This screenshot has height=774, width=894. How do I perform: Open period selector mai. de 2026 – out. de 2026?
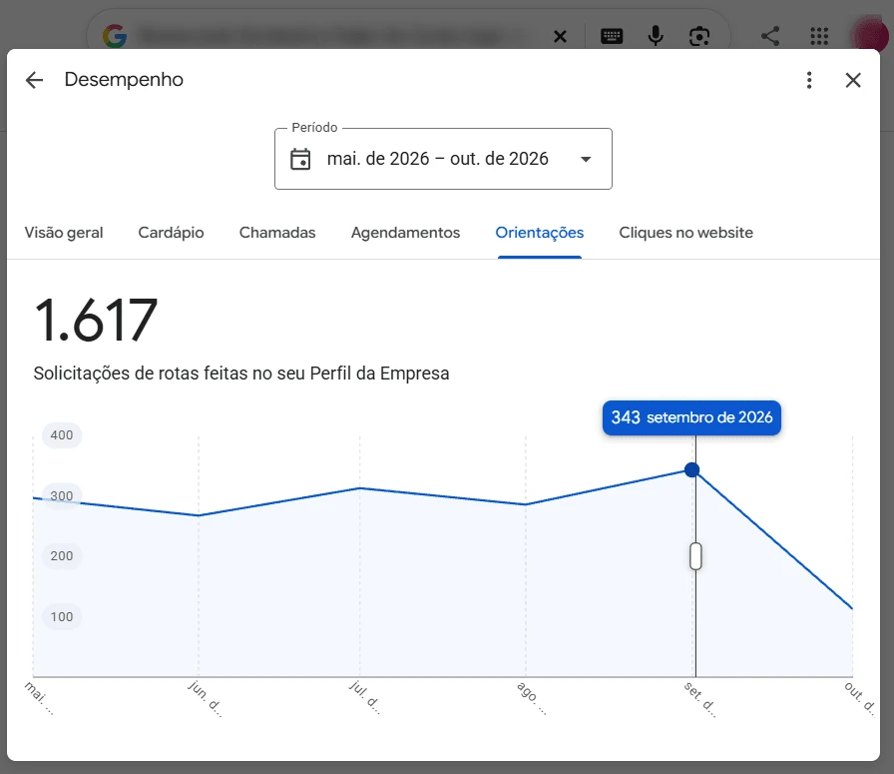443,159
